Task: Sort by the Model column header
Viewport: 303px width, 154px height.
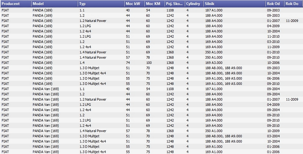Action: tap(55, 4)
